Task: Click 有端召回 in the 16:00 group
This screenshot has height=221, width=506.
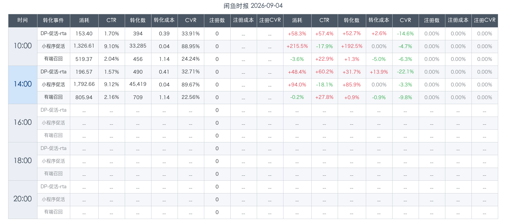Action: click(53, 135)
